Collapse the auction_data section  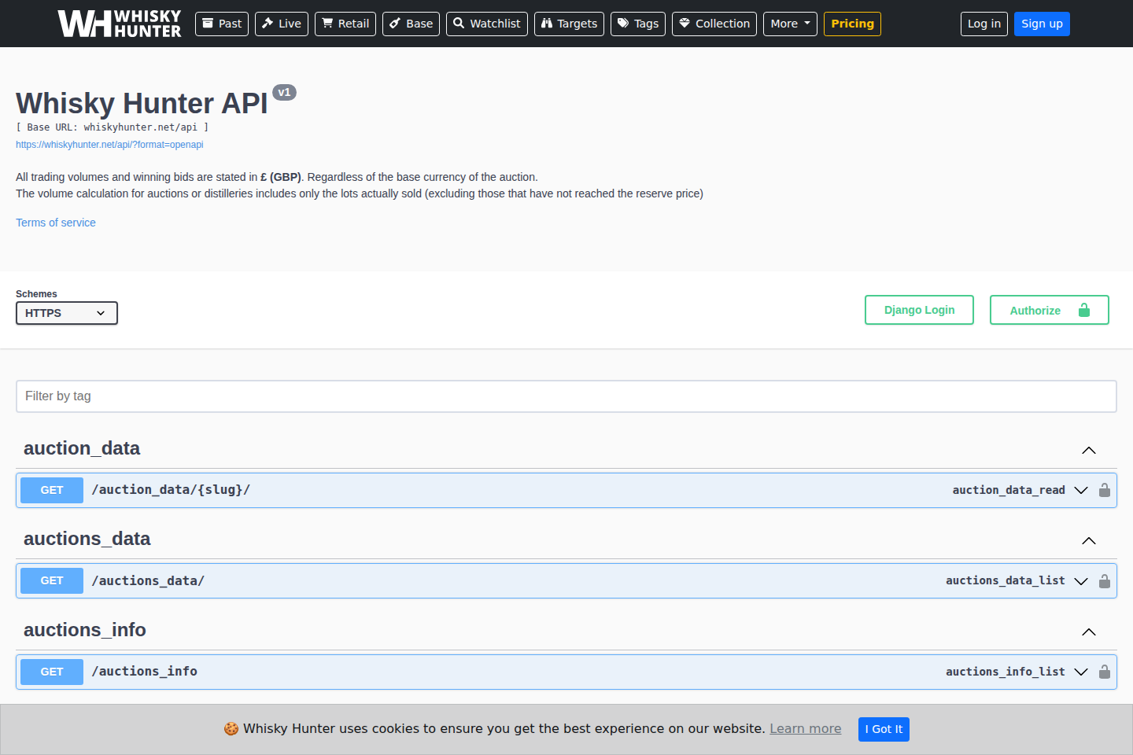(x=1088, y=450)
